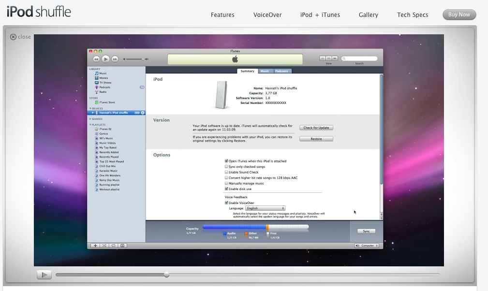Open the Chill Out Mix playlist
The width and height of the screenshot is (488, 291).
tap(107, 166)
